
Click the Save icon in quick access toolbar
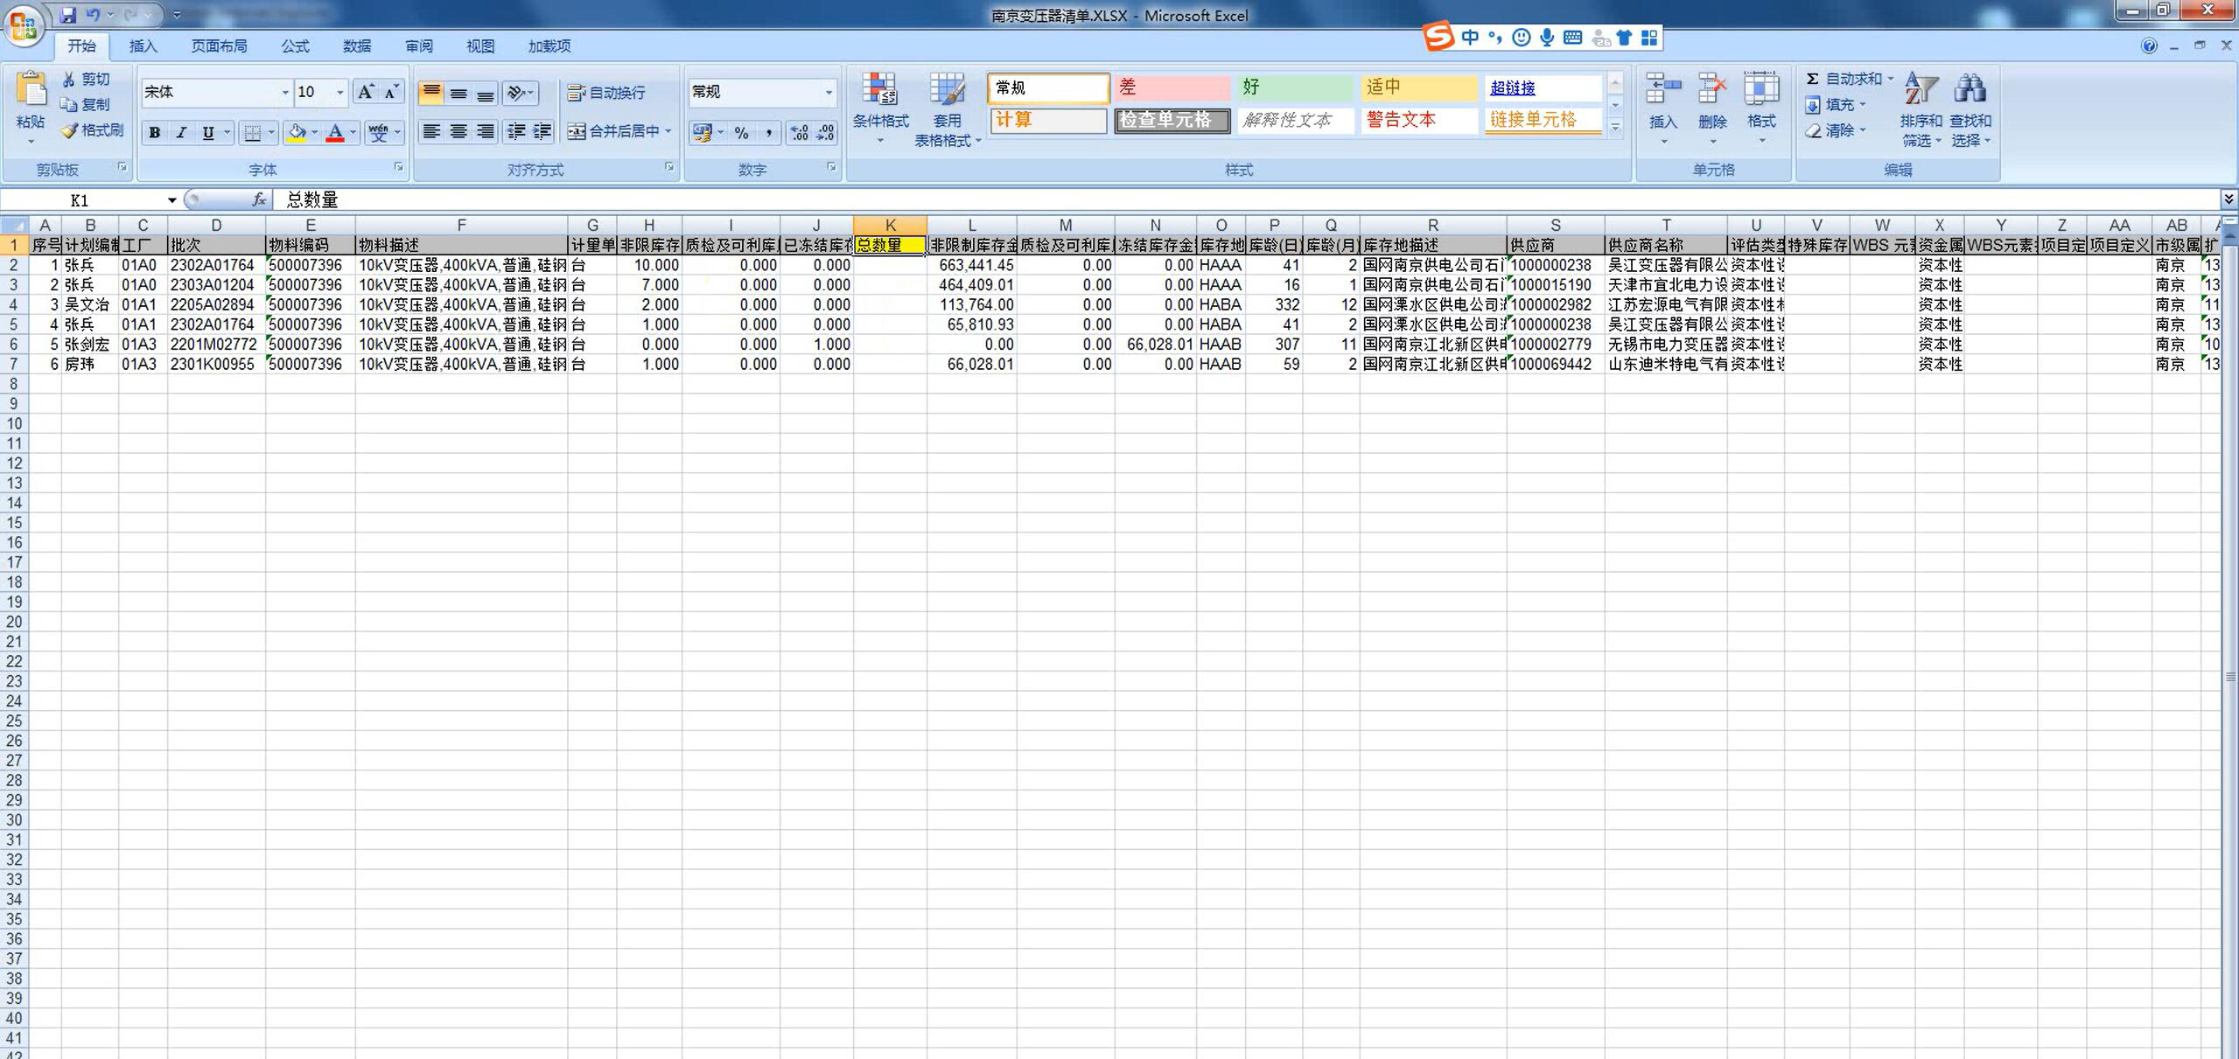68,15
